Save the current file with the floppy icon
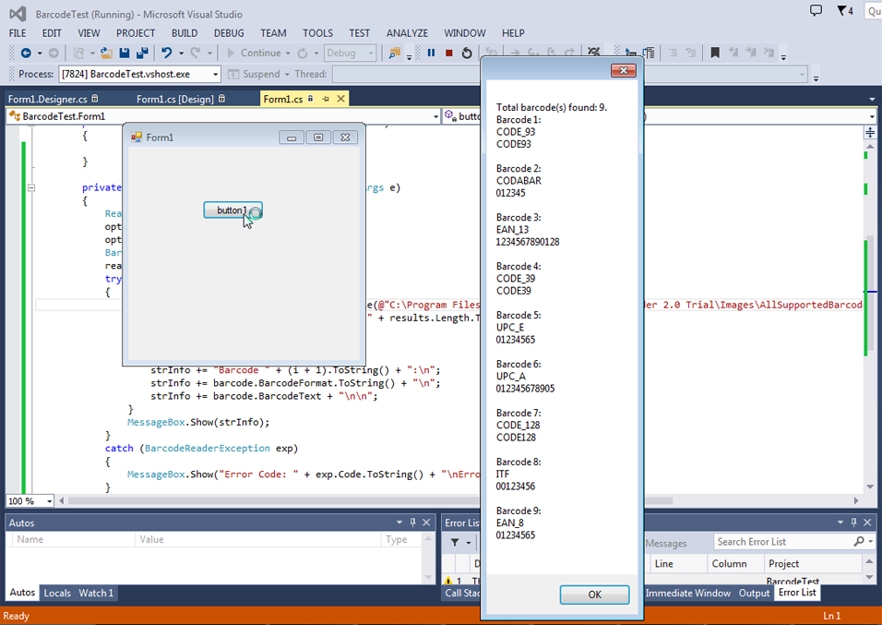The height and width of the screenshot is (625, 882). [125, 53]
